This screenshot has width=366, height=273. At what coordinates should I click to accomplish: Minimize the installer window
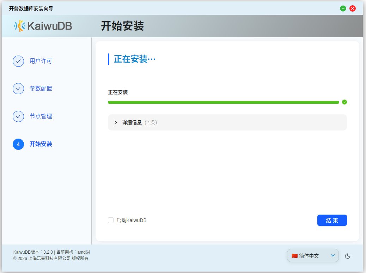point(343,8)
